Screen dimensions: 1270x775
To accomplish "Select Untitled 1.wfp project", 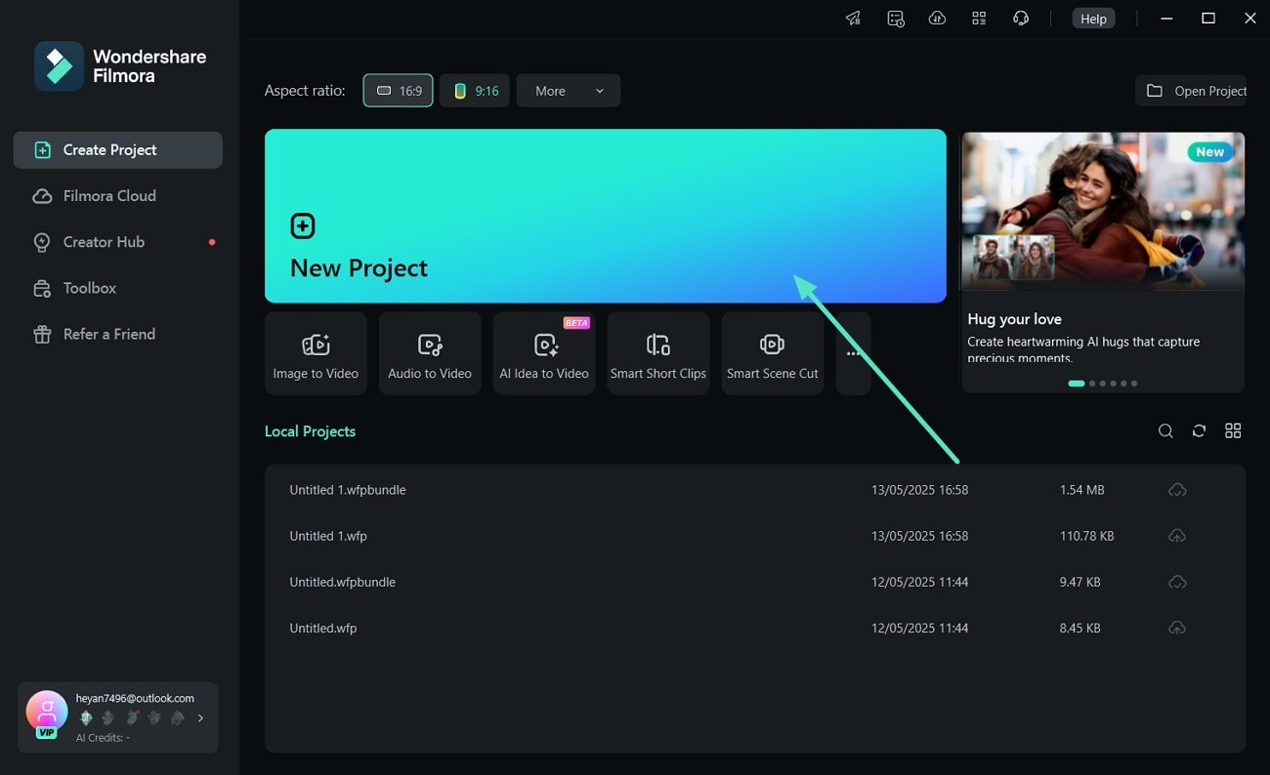I will pos(755,536).
